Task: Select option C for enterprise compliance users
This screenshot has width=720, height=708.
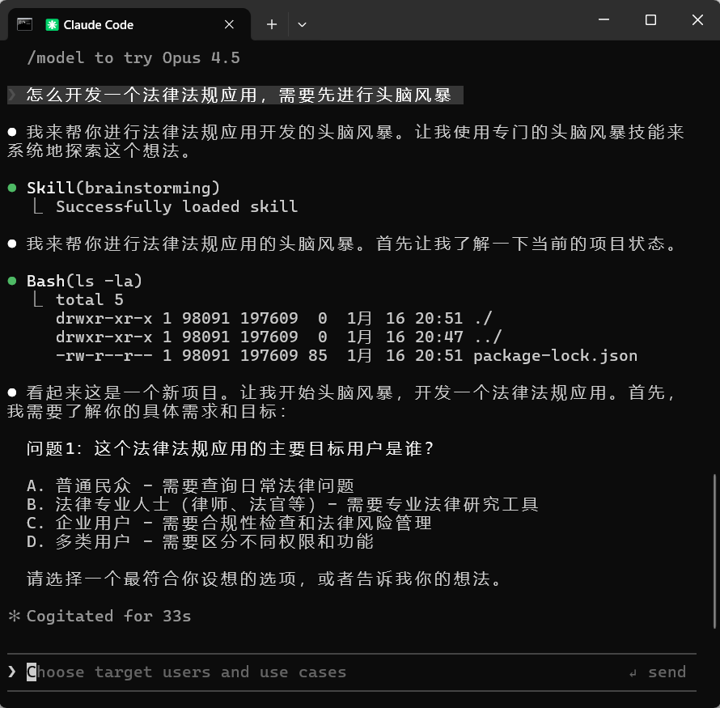Action: 202,523
